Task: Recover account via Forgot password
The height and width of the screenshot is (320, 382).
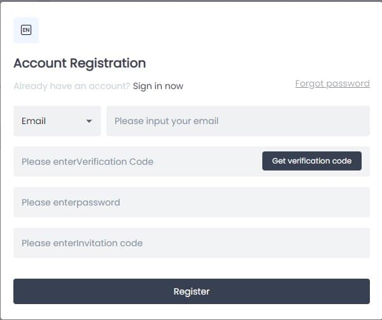Action: (332, 83)
